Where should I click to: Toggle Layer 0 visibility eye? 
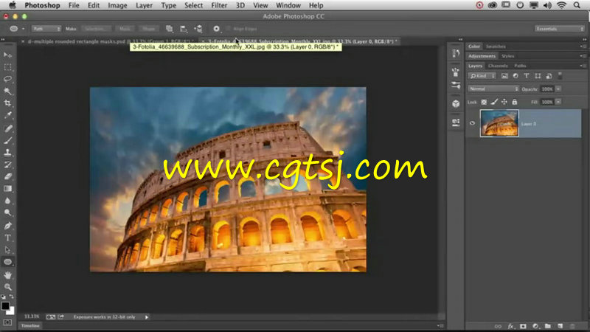tap(472, 123)
